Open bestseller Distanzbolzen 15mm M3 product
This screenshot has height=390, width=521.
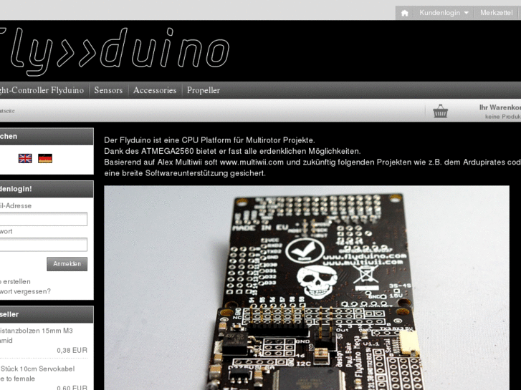37,335
